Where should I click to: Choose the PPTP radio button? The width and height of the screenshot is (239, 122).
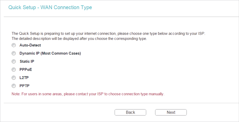pos(14,86)
